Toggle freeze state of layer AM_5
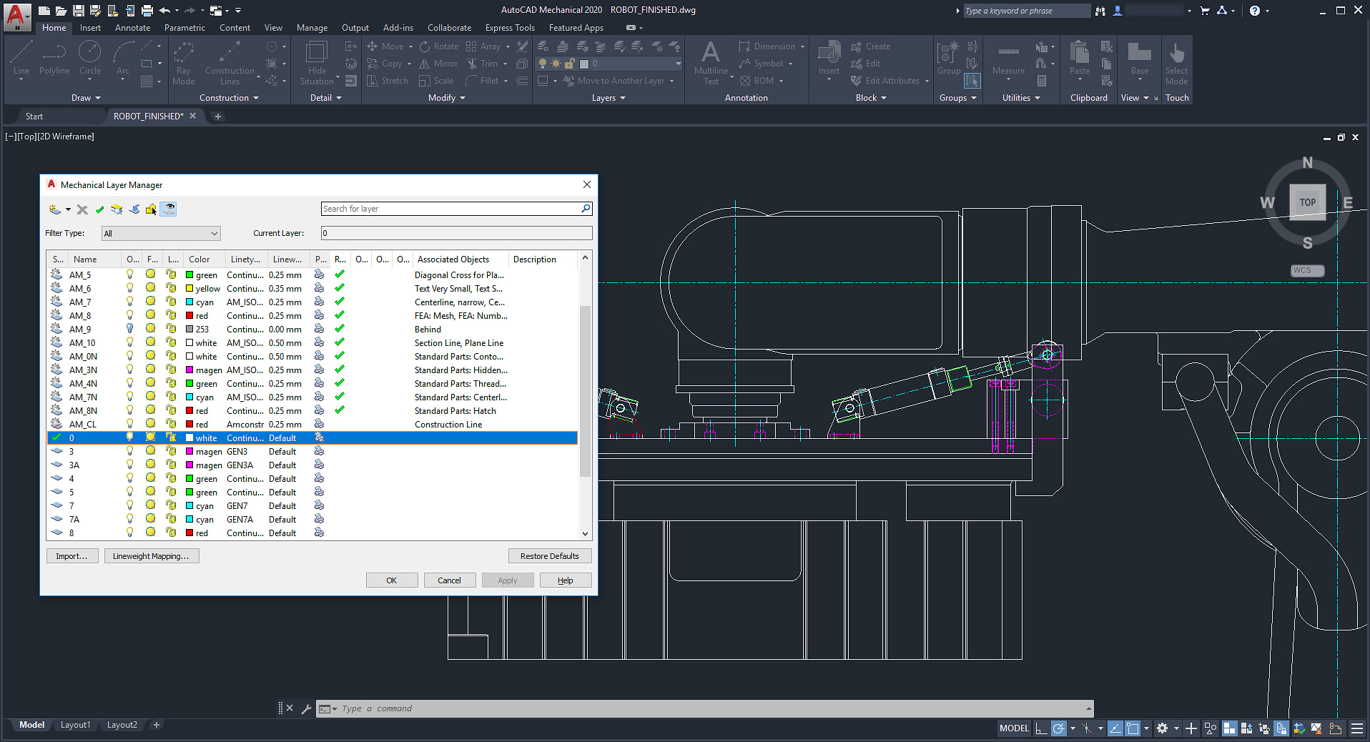 click(x=151, y=274)
